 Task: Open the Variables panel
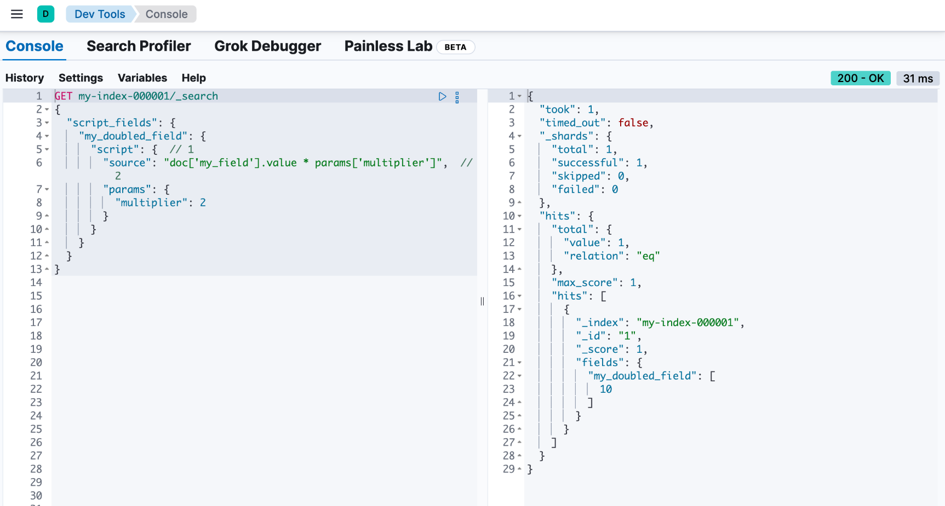pos(142,78)
